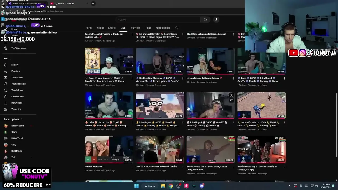Viewport: 338px width, 190px height.
Task: Switch to Posts tab
Action: [148, 28]
